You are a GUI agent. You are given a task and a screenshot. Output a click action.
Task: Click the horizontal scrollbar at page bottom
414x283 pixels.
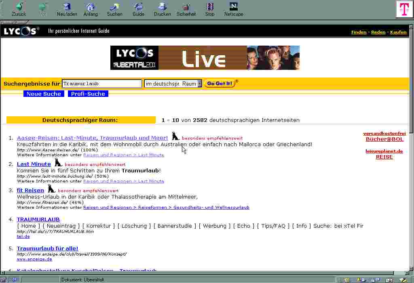199,273
